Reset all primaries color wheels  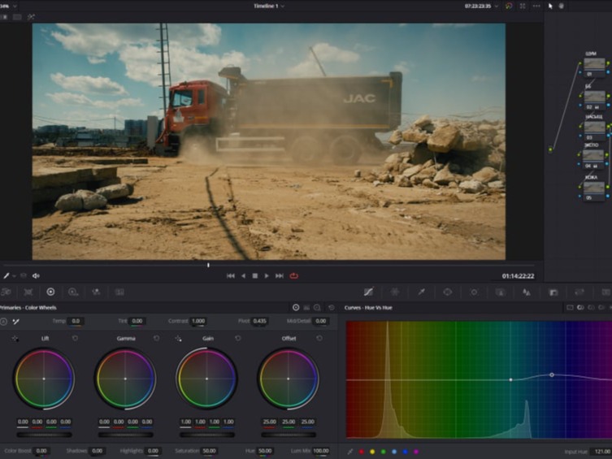[332, 308]
